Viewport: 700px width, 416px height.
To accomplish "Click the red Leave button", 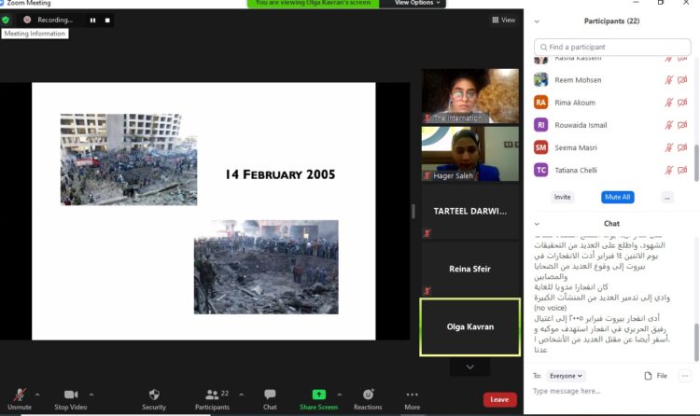I will [499, 399].
